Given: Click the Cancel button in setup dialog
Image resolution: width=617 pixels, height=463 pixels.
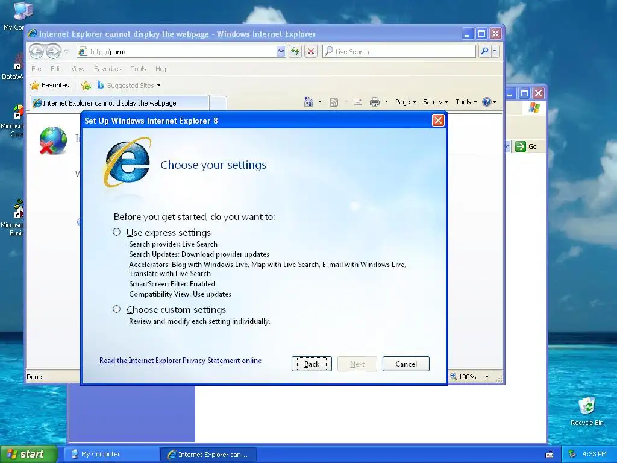Looking at the screenshot, I should 406,364.
